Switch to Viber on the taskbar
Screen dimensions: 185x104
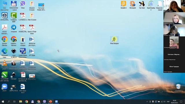coord(45,101)
